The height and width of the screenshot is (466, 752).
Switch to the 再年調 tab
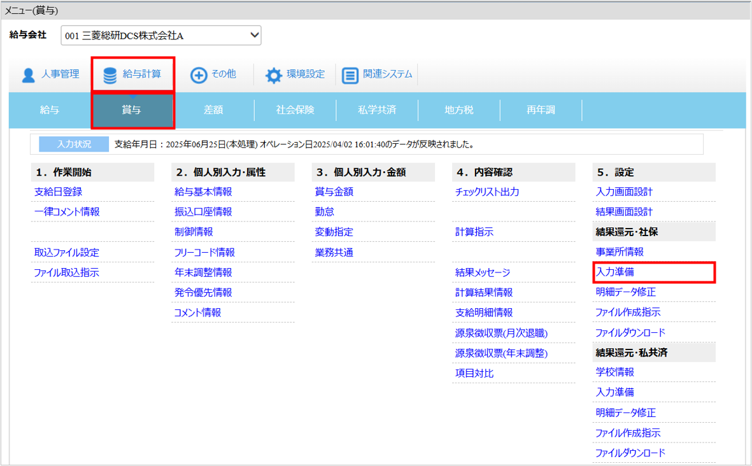click(541, 109)
